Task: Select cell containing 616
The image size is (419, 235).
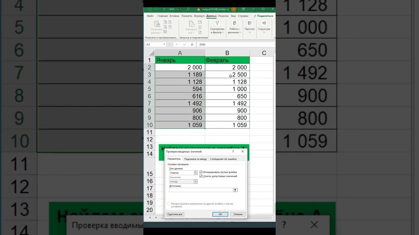Action: (180, 96)
